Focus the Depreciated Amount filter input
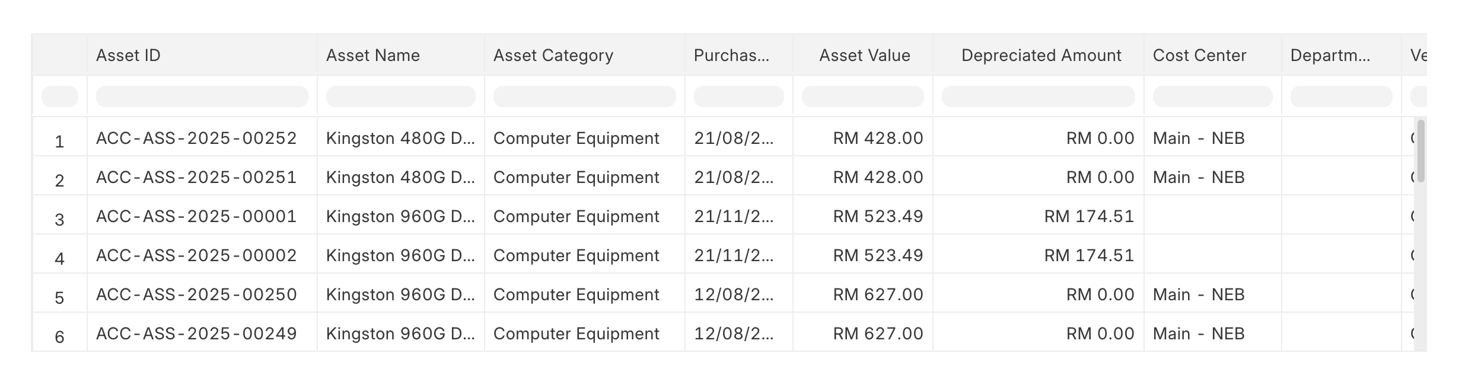This screenshot has height=382, width=1462. 1038,96
